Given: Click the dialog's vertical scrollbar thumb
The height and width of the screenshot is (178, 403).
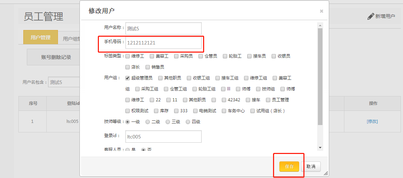Looking at the screenshot, I should (x=320, y=76).
